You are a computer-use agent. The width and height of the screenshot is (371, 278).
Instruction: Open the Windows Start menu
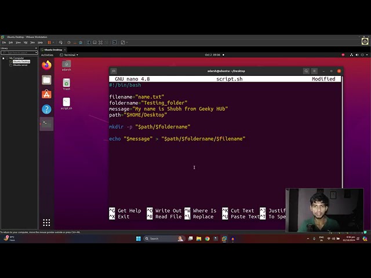tap(139, 239)
